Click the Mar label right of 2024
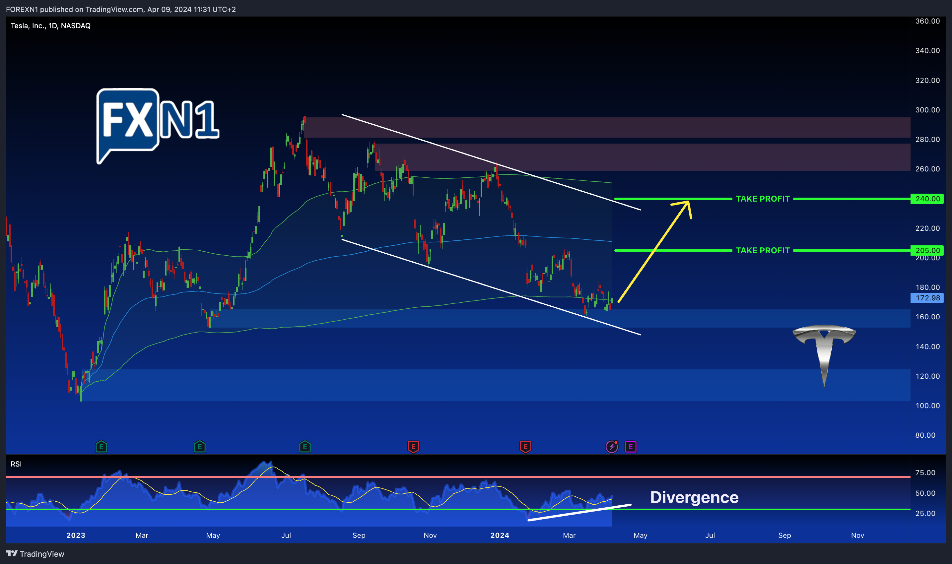952x564 pixels. point(569,535)
